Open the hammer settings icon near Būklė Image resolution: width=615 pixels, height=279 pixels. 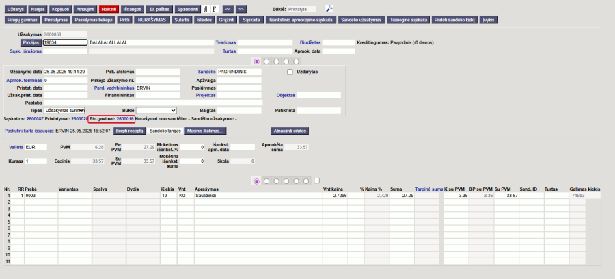click(x=329, y=9)
